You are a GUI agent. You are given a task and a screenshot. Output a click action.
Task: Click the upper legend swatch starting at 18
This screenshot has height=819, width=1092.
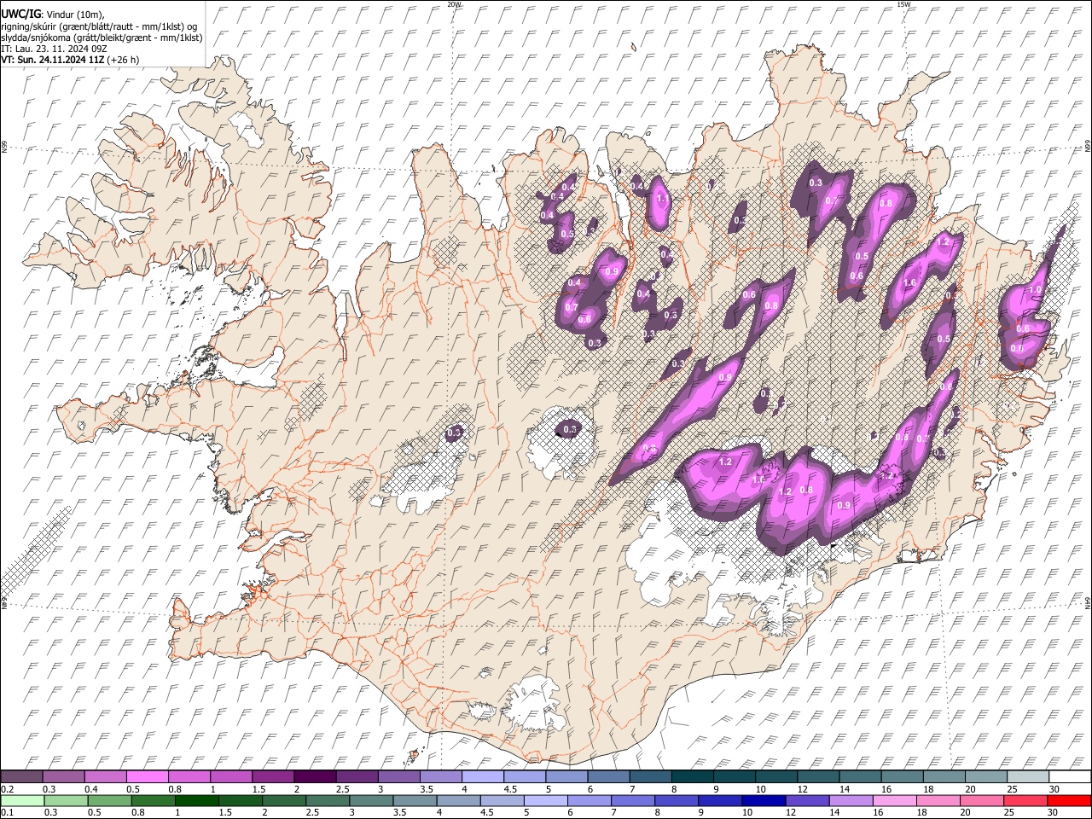tap(944, 776)
